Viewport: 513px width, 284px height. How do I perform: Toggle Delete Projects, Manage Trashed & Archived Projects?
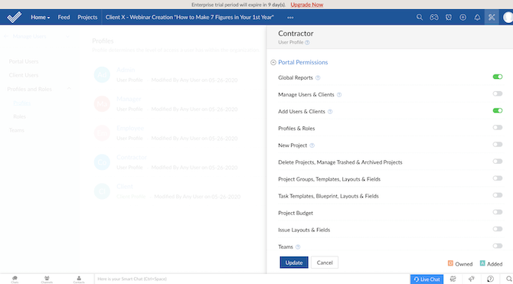pos(498,162)
